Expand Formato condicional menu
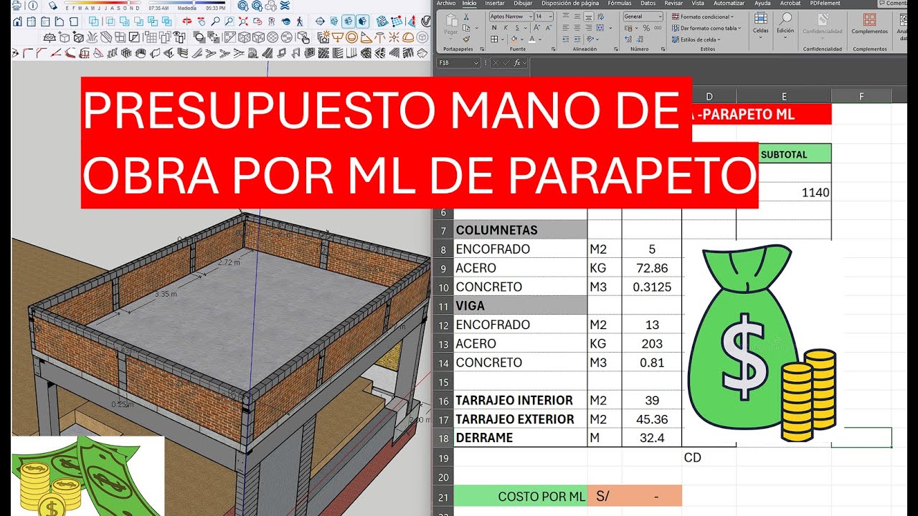 (702, 16)
